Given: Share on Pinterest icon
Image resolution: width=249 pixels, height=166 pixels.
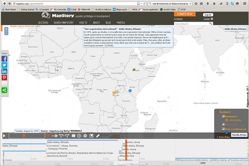Looking at the screenshot, I should 5,78.
